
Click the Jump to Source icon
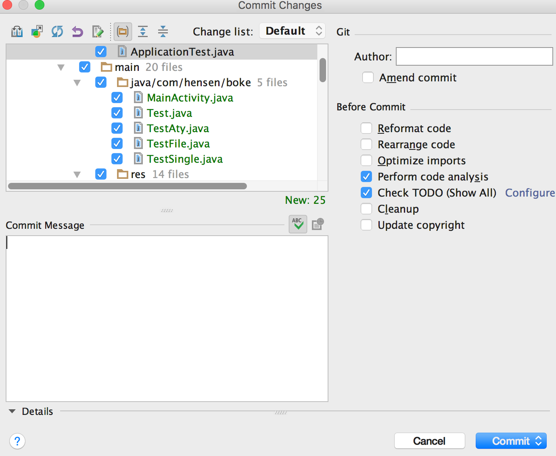(x=98, y=31)
